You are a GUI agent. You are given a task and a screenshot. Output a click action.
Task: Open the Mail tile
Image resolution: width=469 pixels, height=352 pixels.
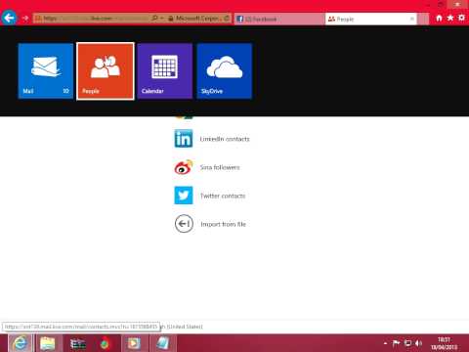coord(46,70)
